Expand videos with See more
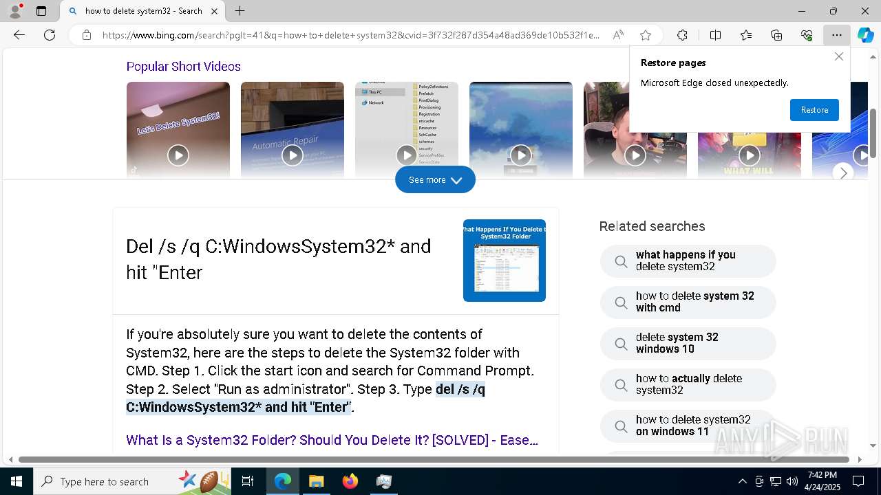This screenshot has width=881, height=495. tap(435, 180)
